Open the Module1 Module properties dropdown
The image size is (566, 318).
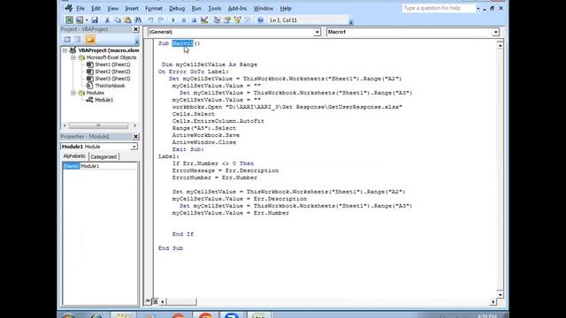134,147
